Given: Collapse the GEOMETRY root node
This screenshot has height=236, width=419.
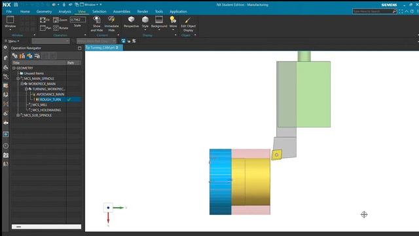Looking at the screenshot, I should (x=14, y=68).
